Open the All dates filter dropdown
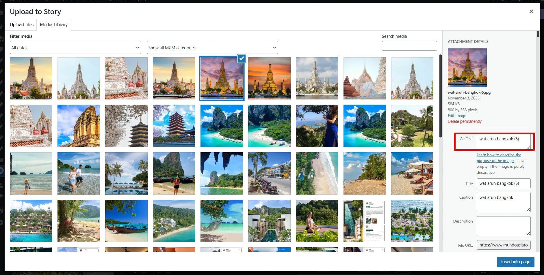Viewport: 544px width, 275px height. pyautogui.click(x=75, y=48)
